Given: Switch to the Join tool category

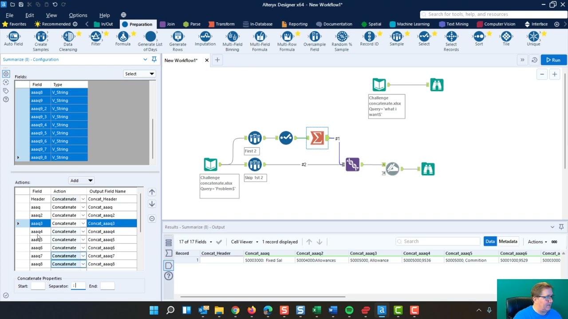Looking at the screenshot, I should pos(167,24).
